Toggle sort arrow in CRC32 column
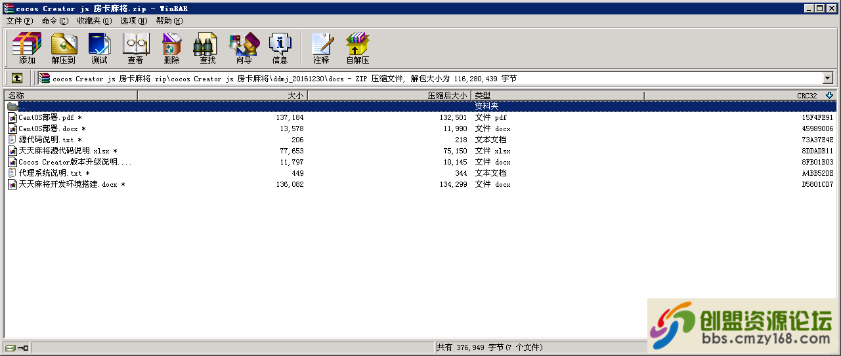The width and height of the screenshot is (841, 356). (829, 96)
